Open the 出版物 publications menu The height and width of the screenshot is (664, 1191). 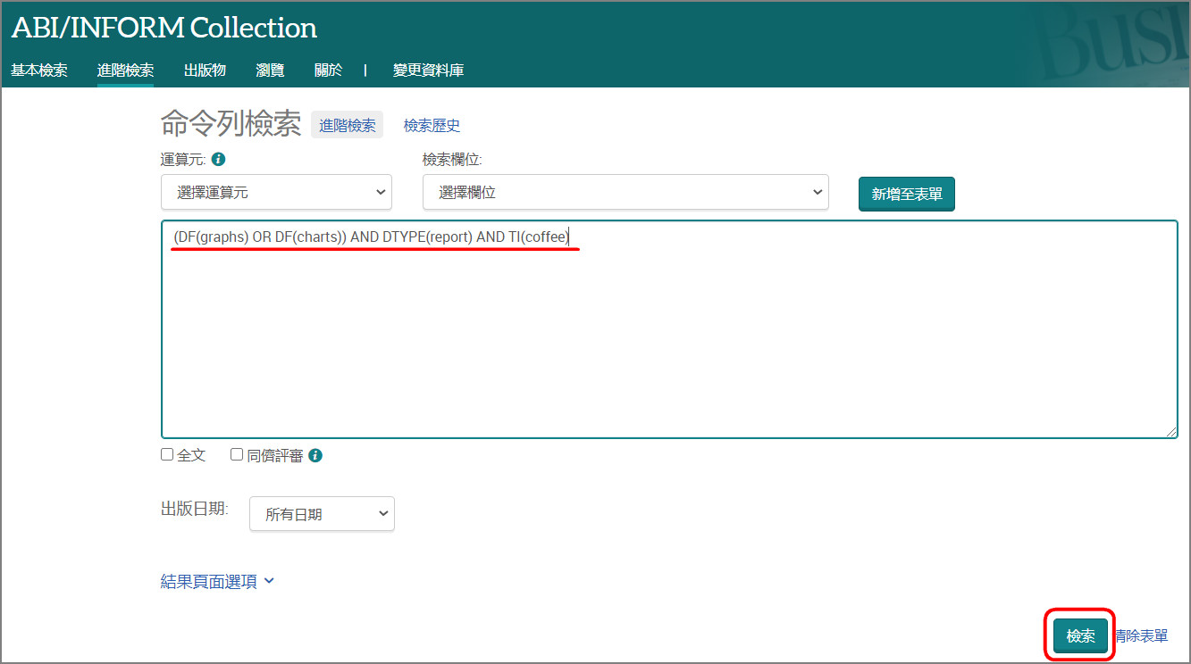pos(205,71)
